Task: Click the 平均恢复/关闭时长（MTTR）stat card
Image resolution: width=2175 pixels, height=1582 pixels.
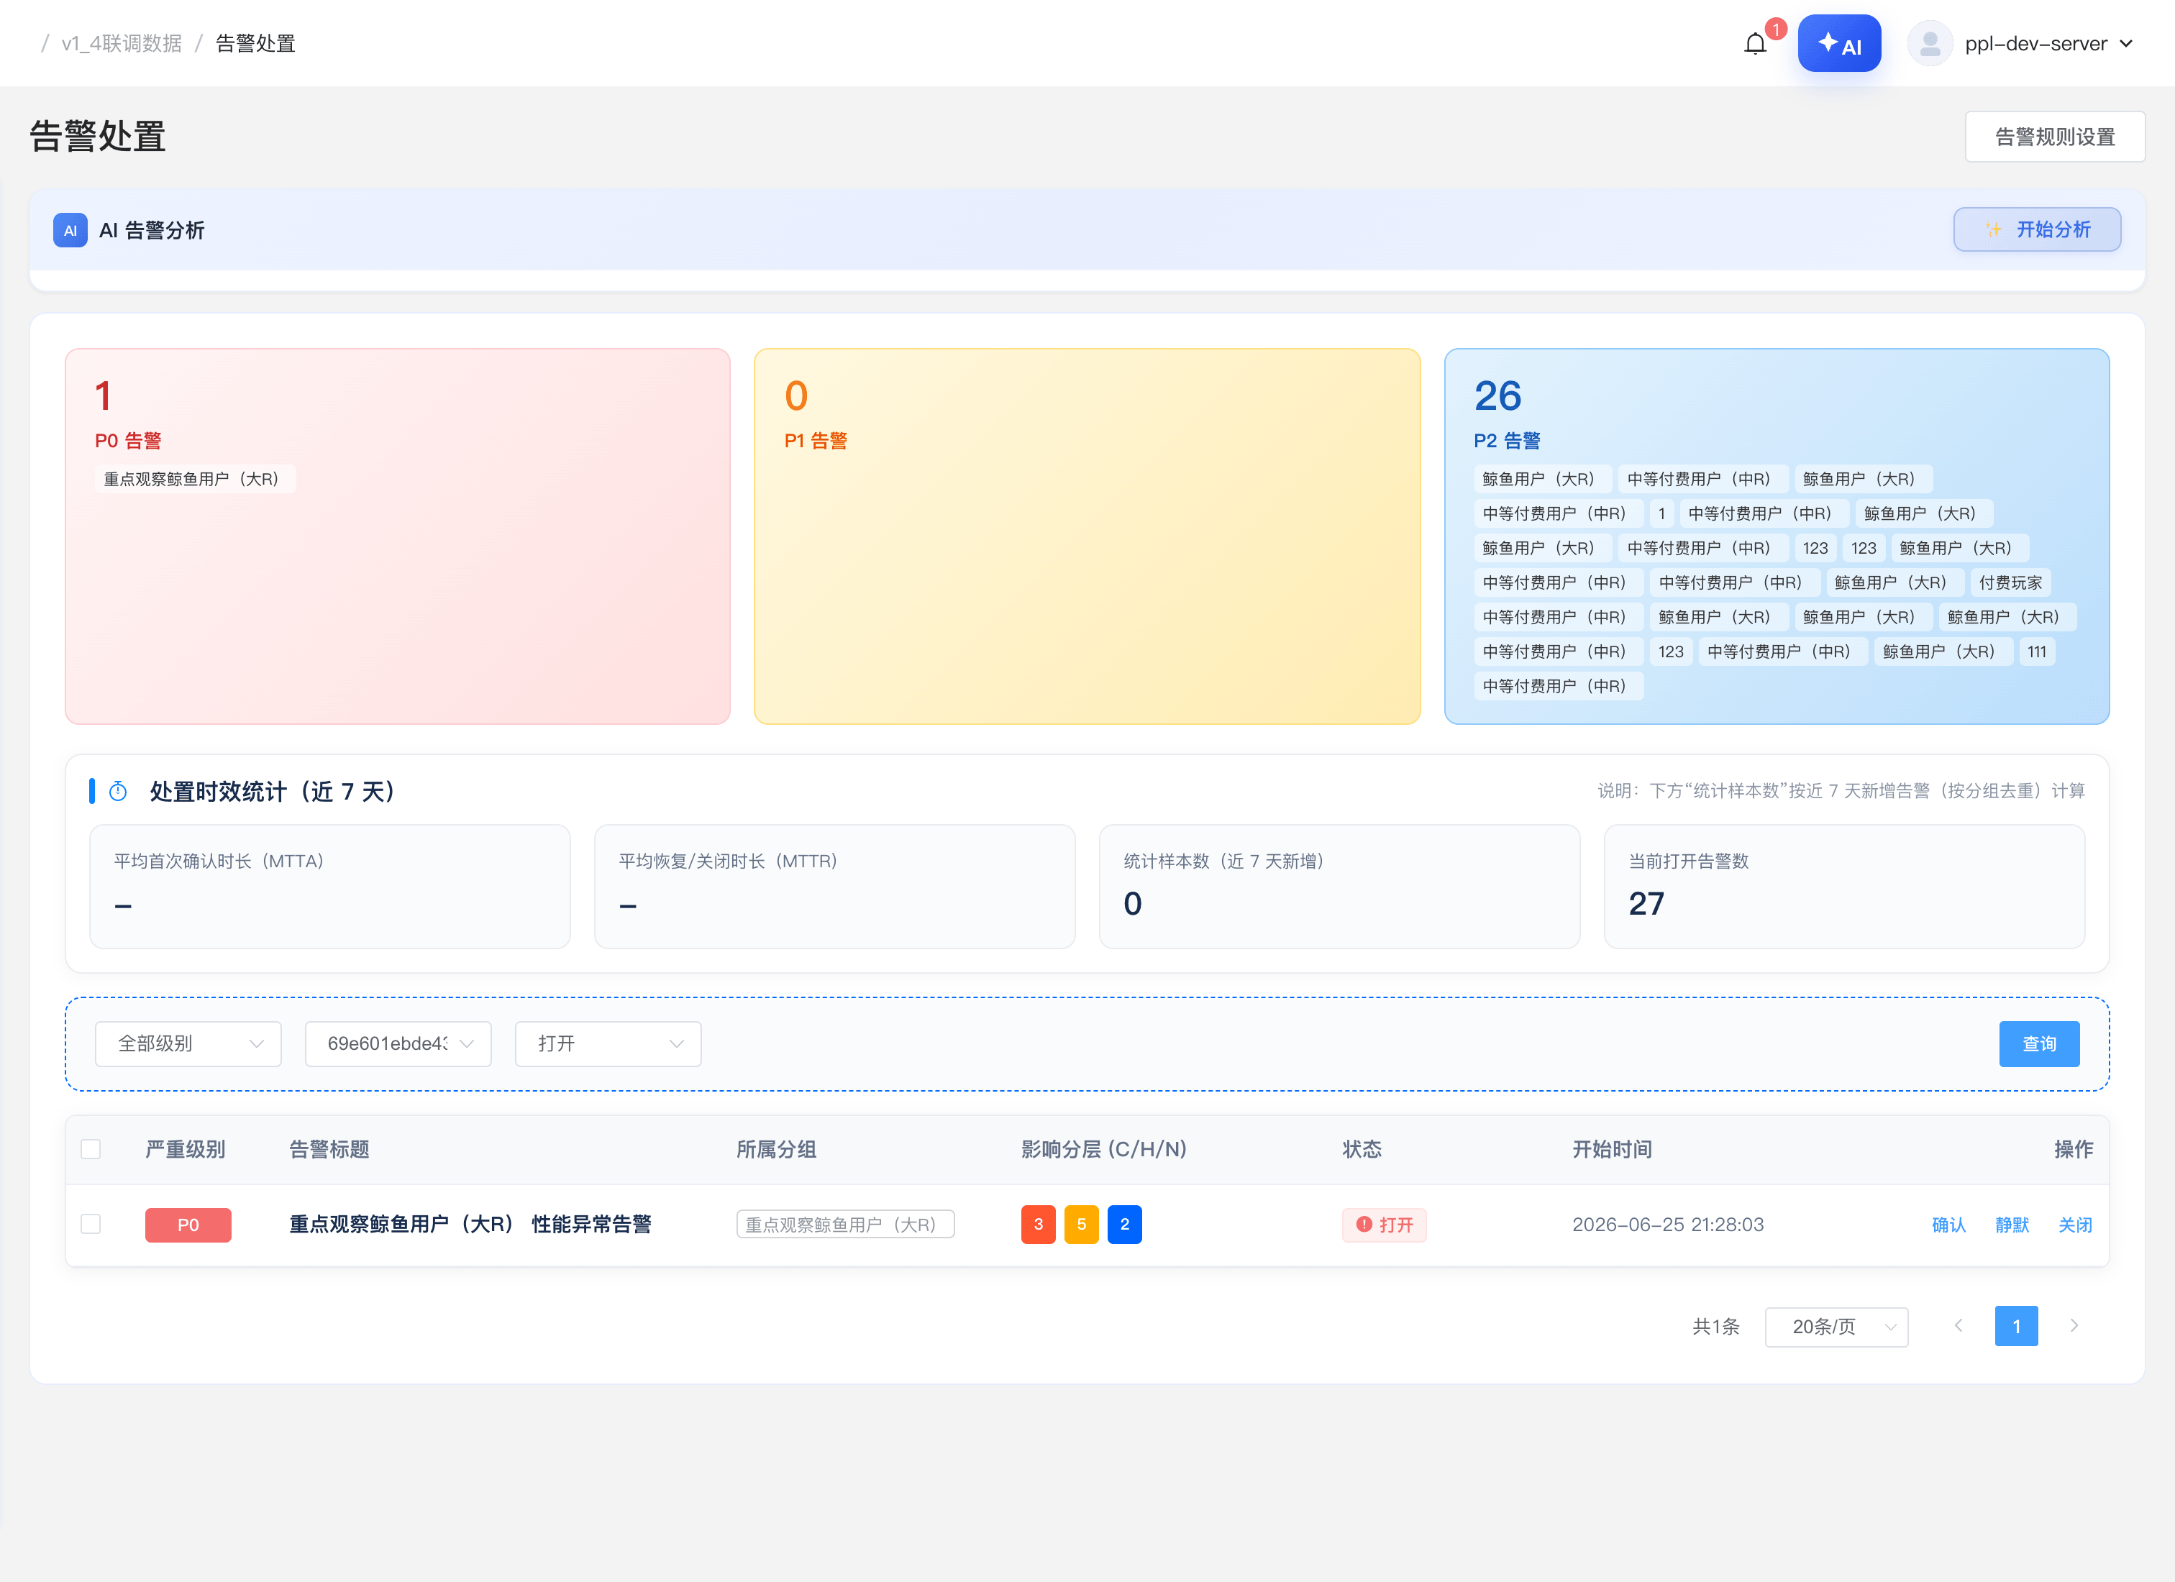Action: (x=834, y=886)
